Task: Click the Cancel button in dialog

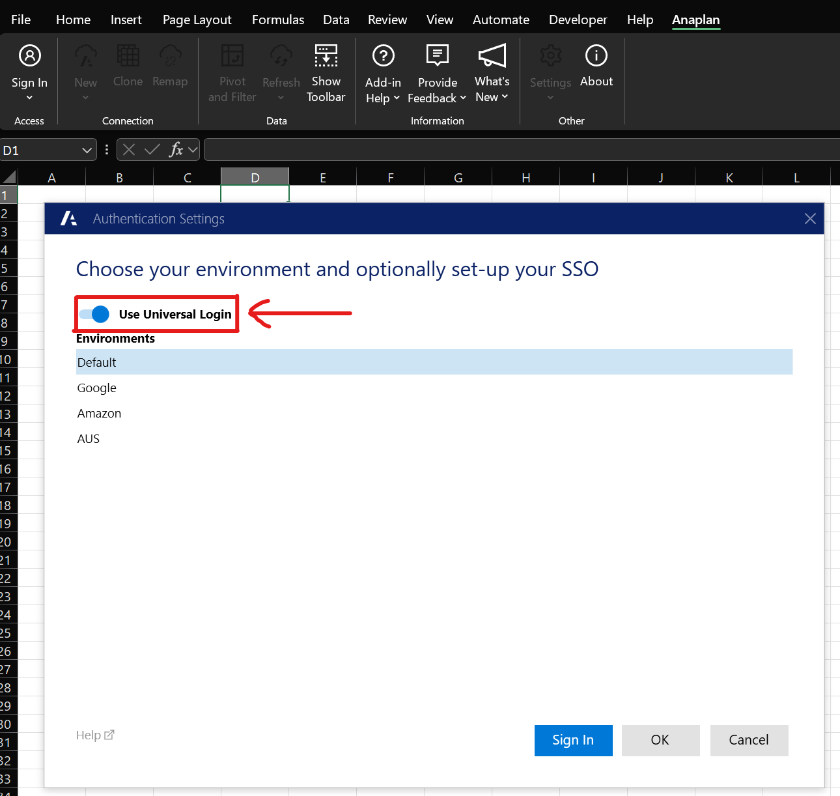Action: click(x=749, y=740)
